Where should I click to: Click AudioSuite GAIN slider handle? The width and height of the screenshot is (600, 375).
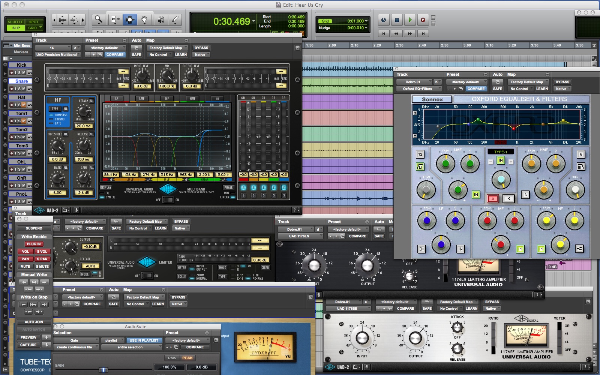[103, 370]
